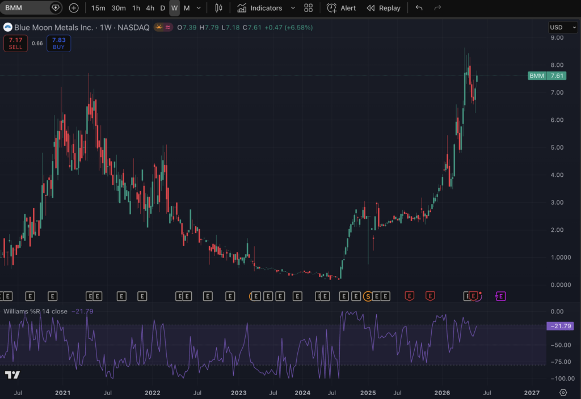Click the 7.17 SELL button
Viewport: 581px width, 399px height.
15,43
